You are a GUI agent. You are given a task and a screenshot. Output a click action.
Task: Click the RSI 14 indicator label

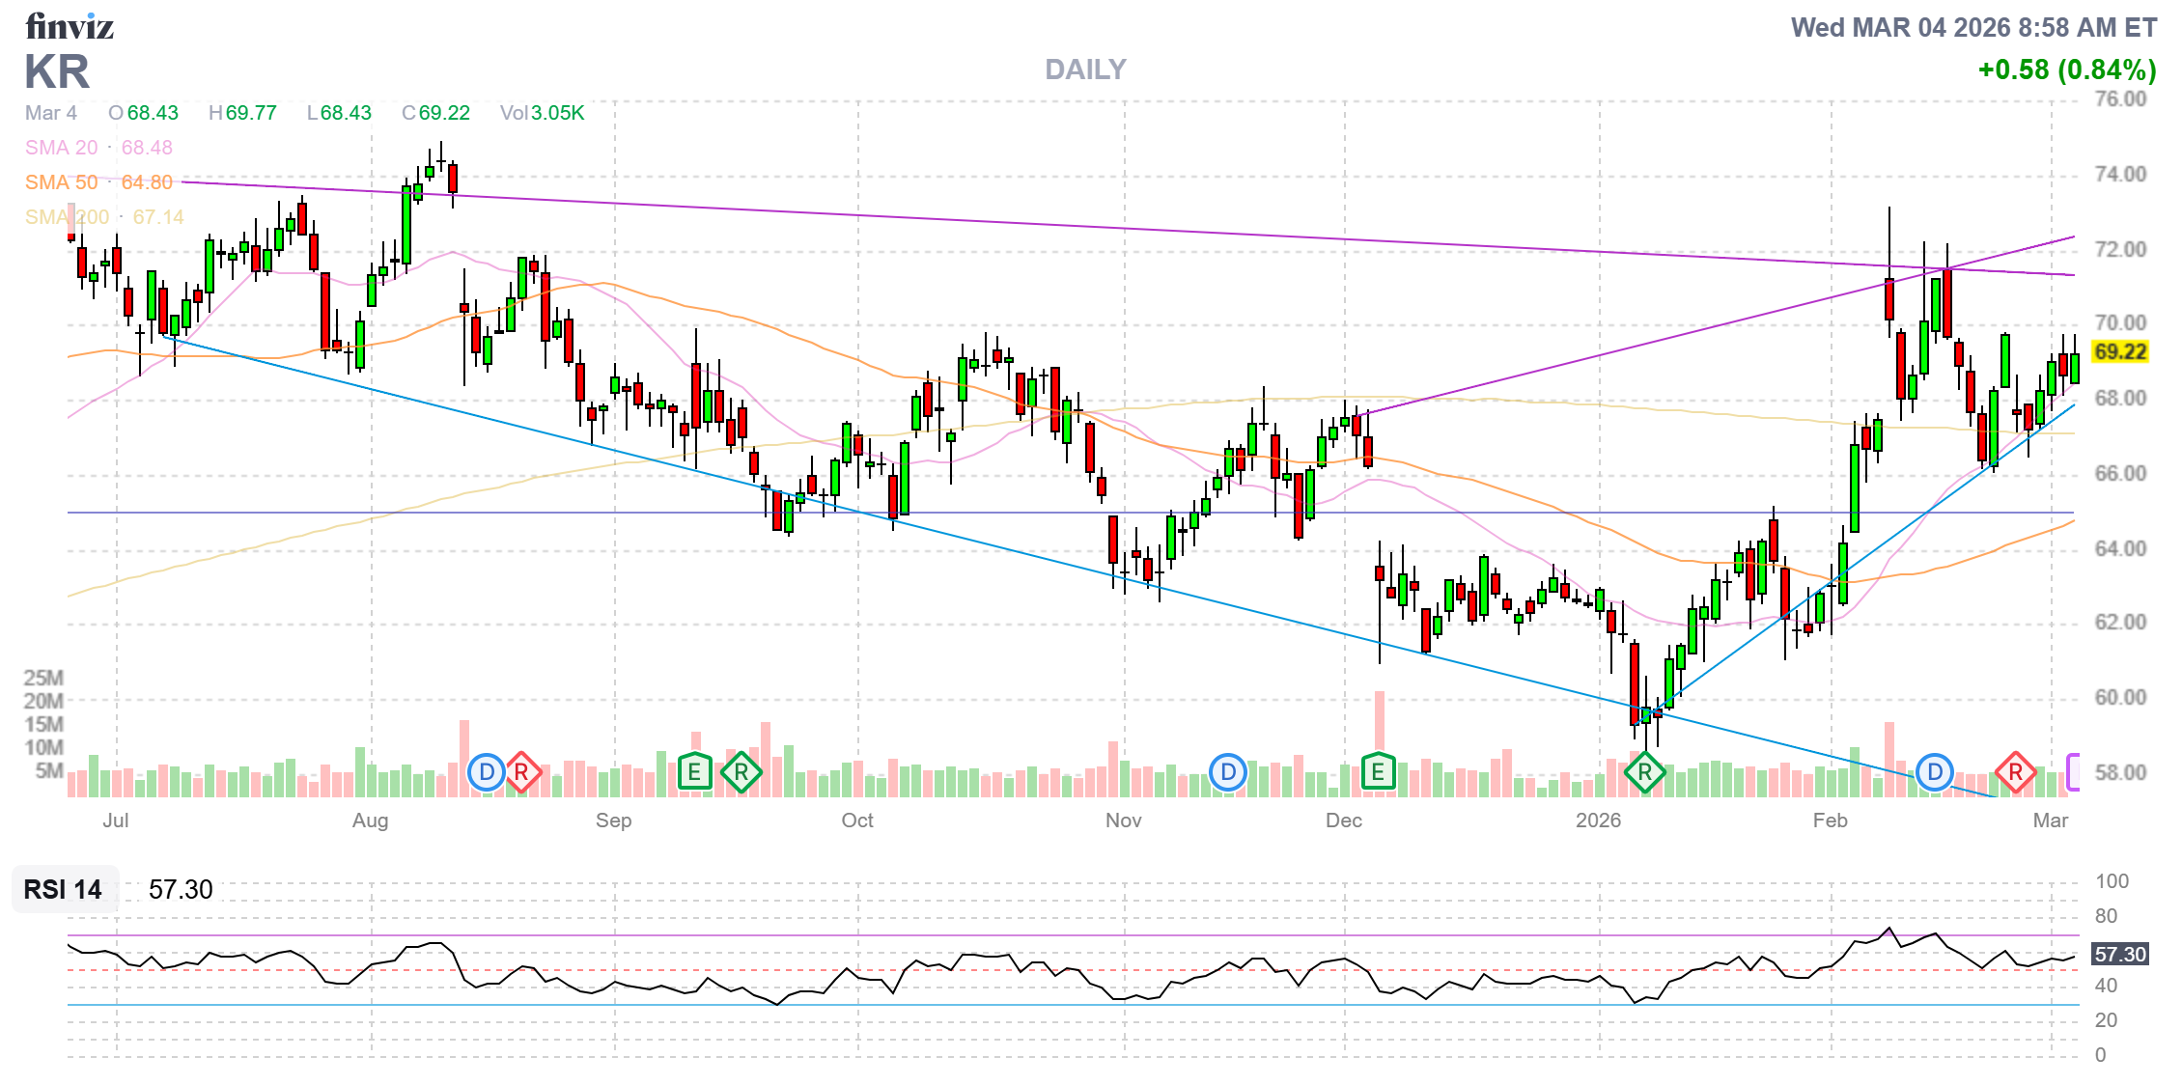[x=63, y=889]
